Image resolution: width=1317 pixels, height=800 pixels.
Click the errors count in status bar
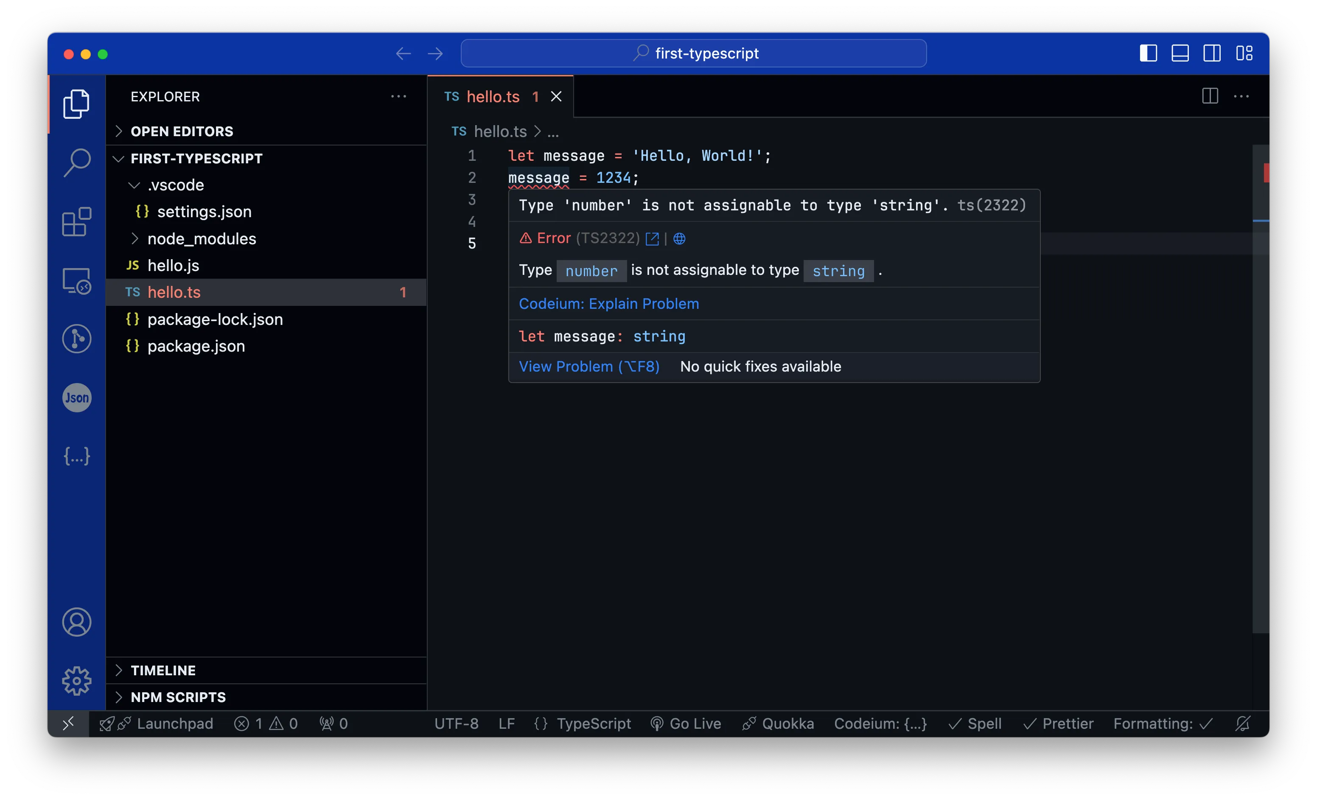click(248, 724)
